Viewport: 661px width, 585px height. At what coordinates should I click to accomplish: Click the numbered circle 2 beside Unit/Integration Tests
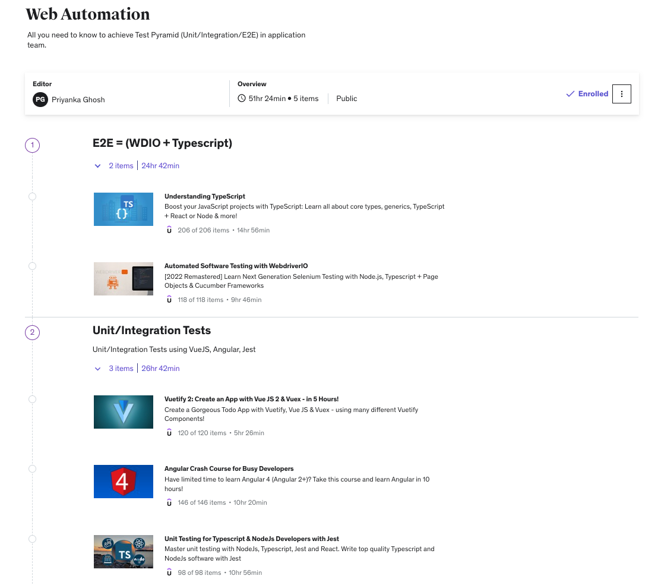tap(32, 332)
